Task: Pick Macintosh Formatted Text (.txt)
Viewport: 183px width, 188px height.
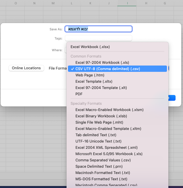Action: pos(117,173)
